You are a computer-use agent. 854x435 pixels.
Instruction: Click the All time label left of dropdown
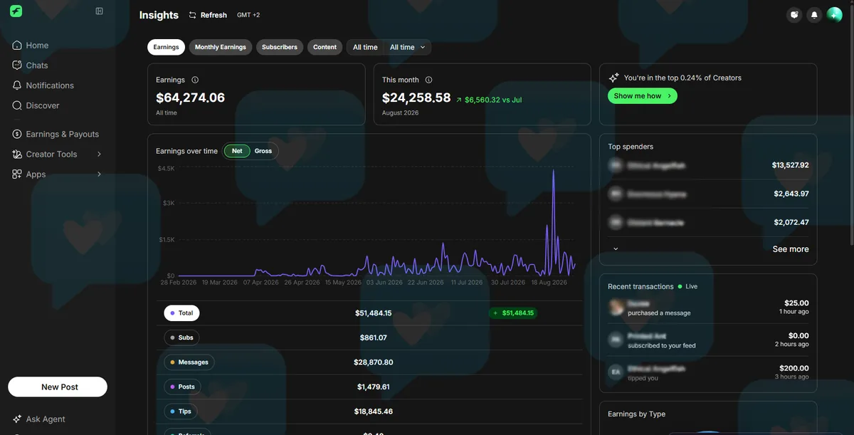pyautogui.click(x=365, y=47)
